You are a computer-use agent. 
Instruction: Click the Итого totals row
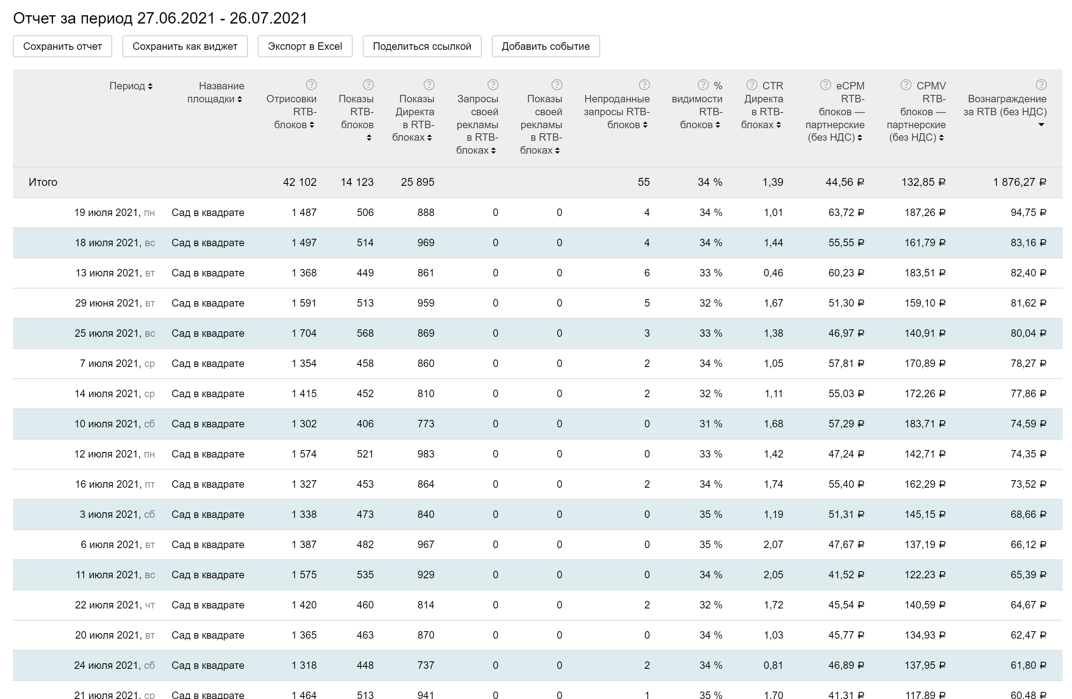pos(43,182)
